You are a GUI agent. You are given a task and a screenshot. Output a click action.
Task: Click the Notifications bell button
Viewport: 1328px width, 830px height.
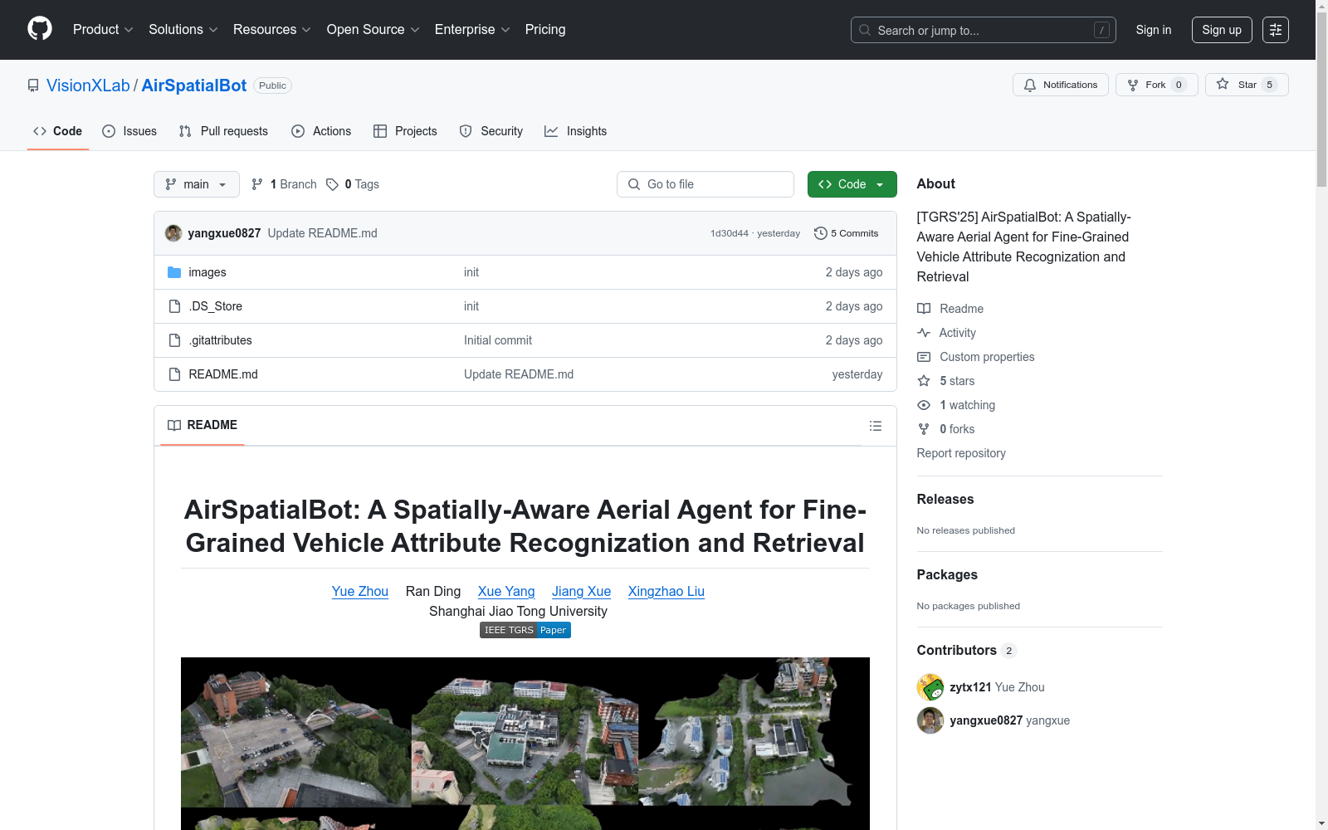(1061, 85)
